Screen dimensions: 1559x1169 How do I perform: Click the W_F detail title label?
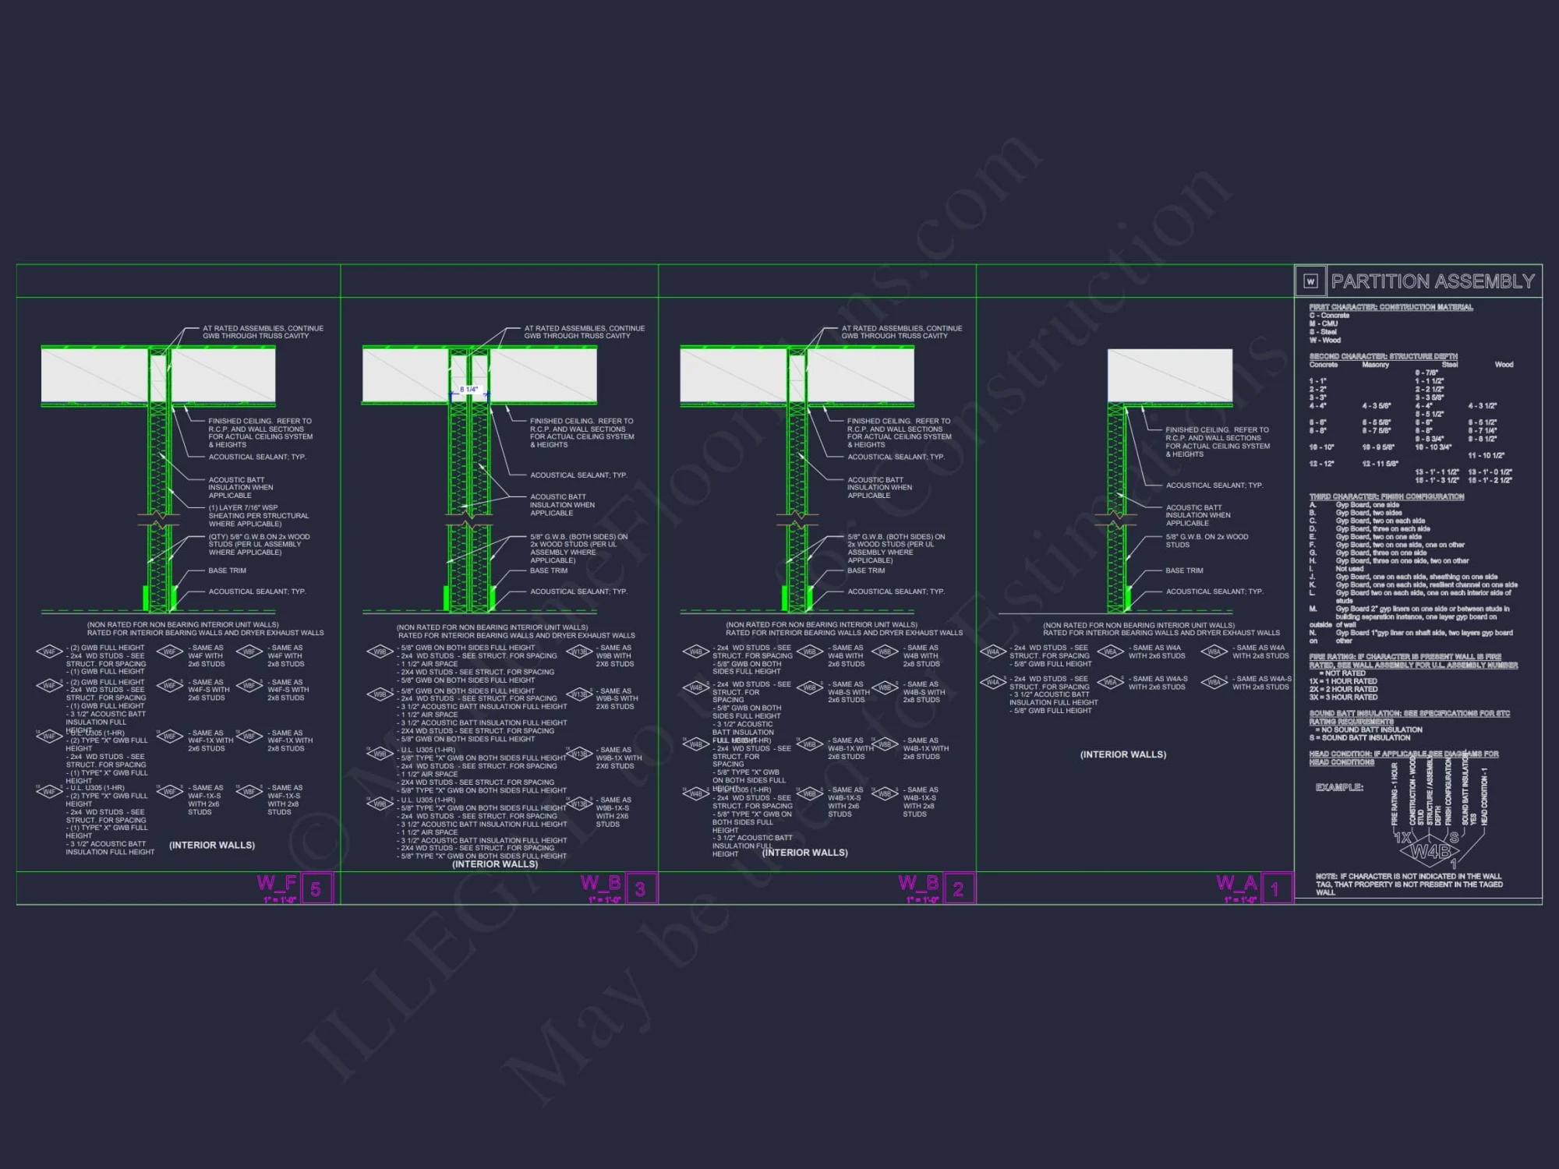[277, 883]
